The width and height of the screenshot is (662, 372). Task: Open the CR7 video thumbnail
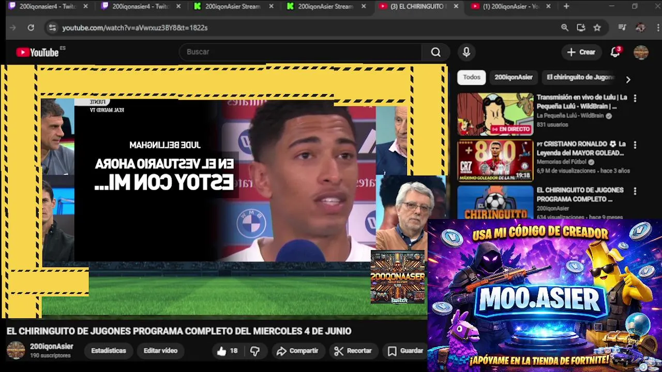click(x=495, y=161)
